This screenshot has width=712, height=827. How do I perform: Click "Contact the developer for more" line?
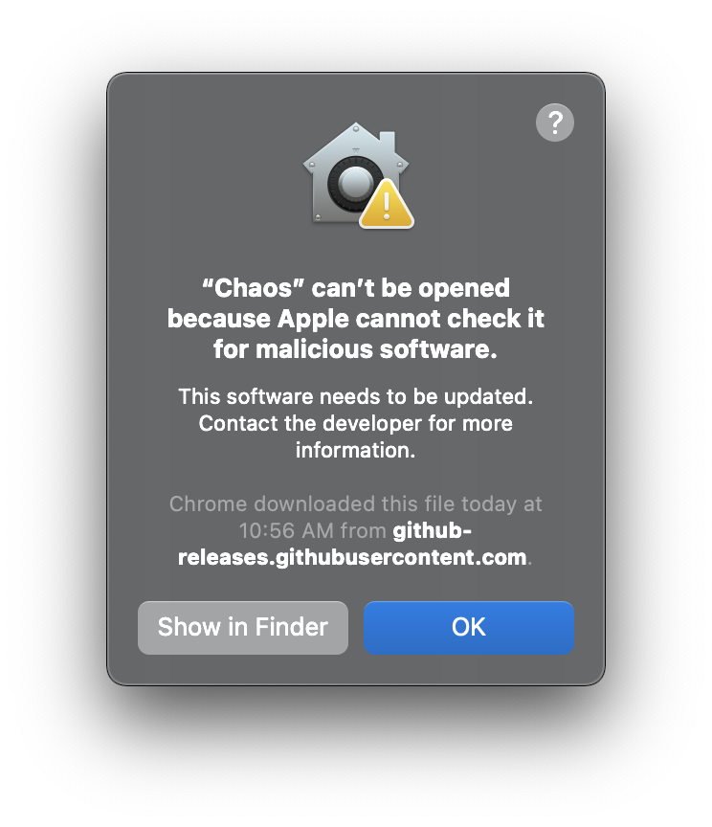(355, 423)
